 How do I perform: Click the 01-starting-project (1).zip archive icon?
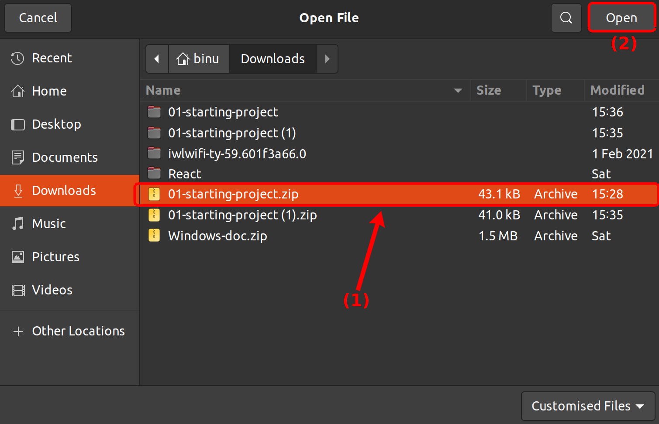(154, 215)
